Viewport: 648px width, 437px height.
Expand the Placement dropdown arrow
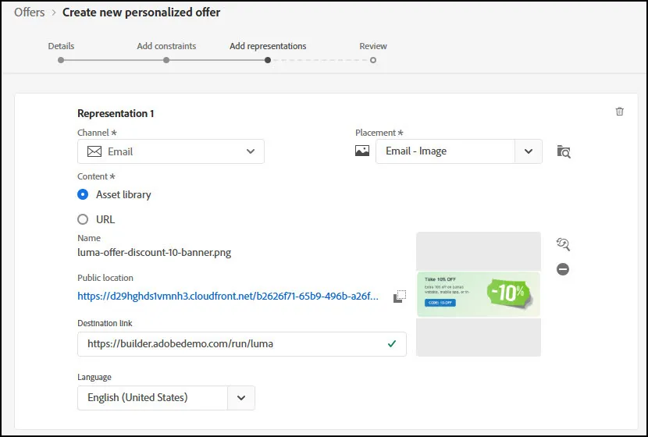(x=528, y=151)
